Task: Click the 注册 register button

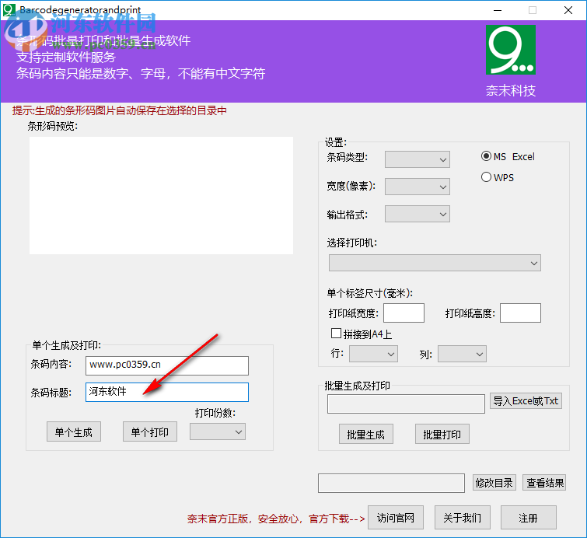Action: click(x=529, y=518)
